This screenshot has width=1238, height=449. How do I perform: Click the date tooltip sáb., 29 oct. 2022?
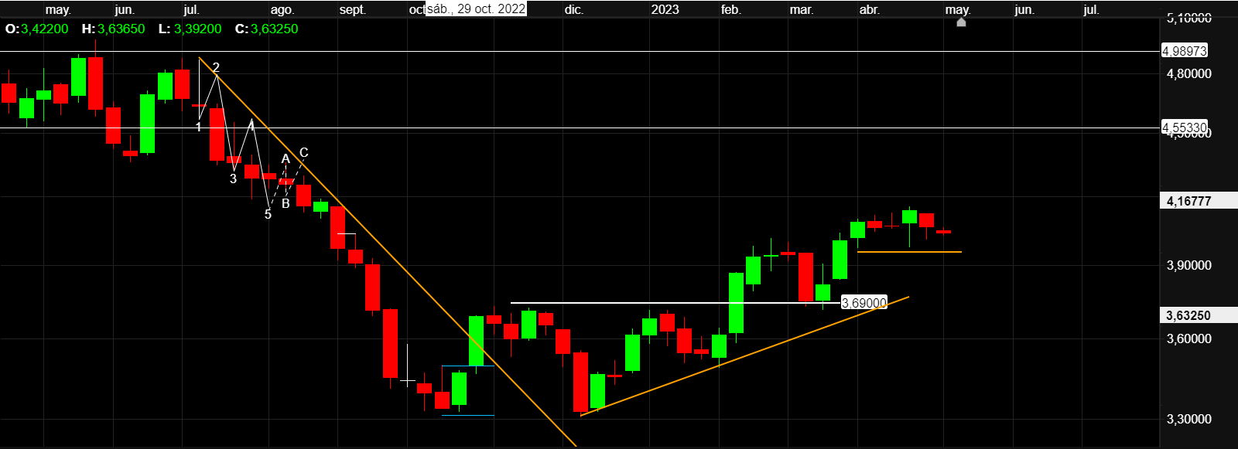476,9
